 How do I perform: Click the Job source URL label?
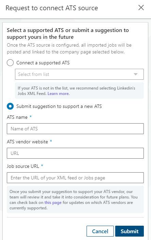(23, 166)
